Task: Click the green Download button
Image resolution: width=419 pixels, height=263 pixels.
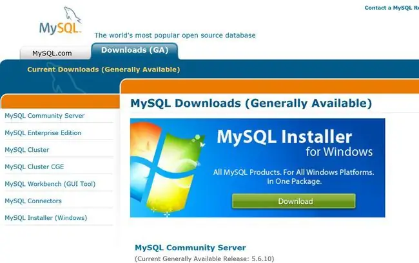Action: pos(294,201)
